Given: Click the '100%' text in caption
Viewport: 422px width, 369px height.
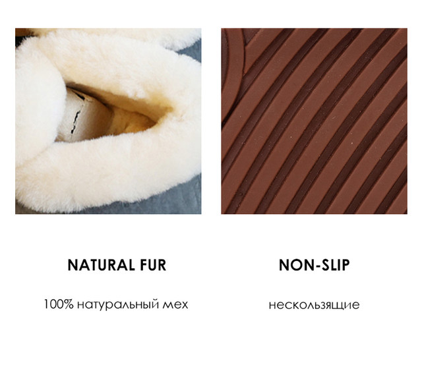Looking at the screenshot, I should (x=59, y=304).
